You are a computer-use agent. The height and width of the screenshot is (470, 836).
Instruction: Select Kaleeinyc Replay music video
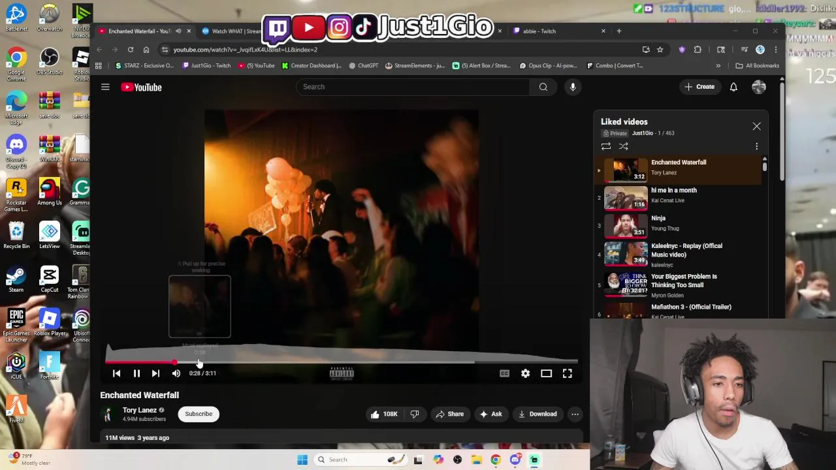pos(679,254)
